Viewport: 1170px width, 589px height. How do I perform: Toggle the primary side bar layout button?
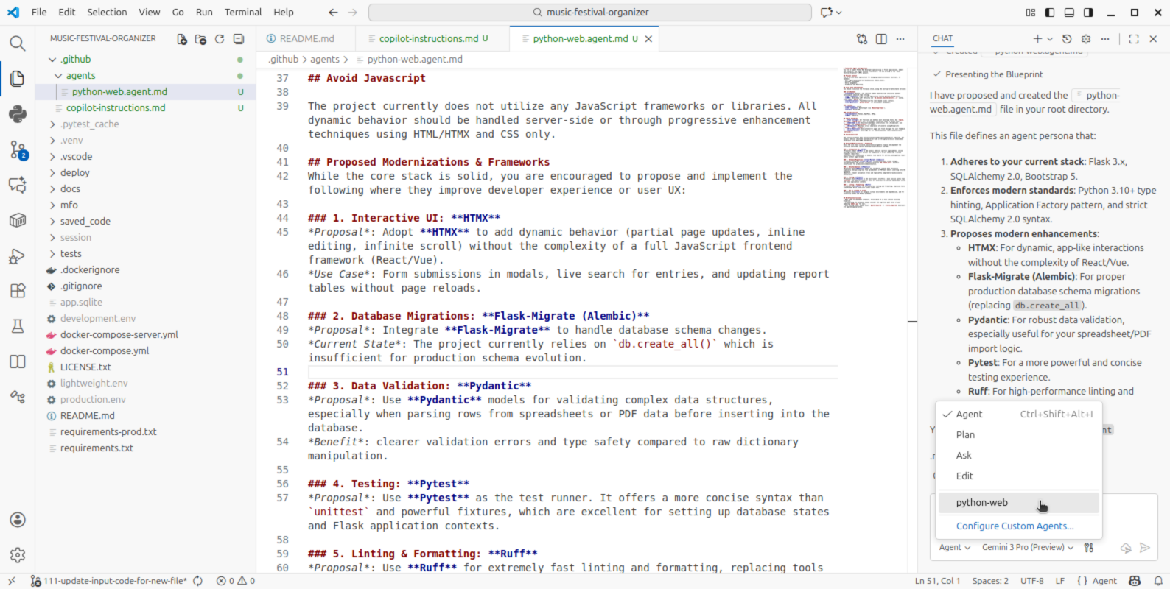(x=1050, y=13)
